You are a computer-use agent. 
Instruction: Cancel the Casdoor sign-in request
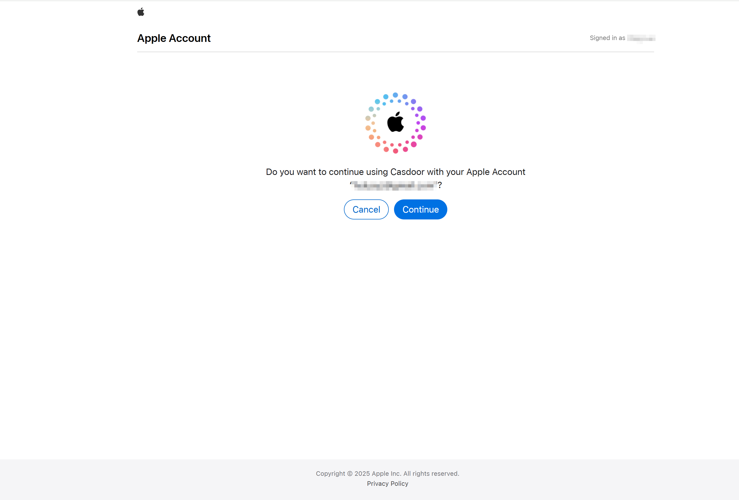pyautogui.click(x=366, y=209)
